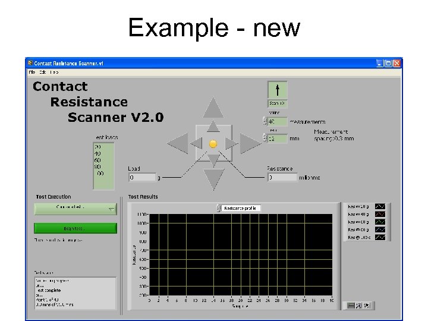Click the scan direction up-arrow button
Viewport: 428px width, 321px height.
click(278, 90)
